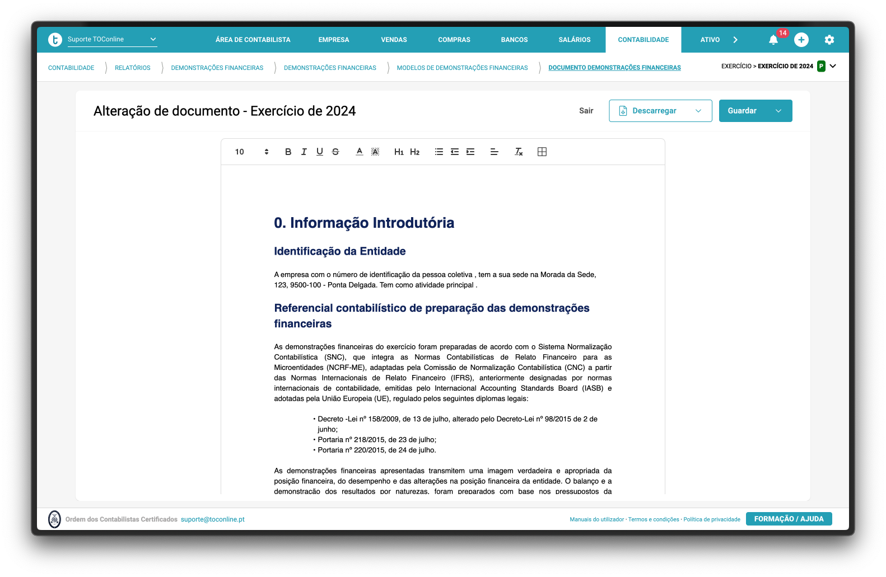Clear text formatting

click(519, 152)
